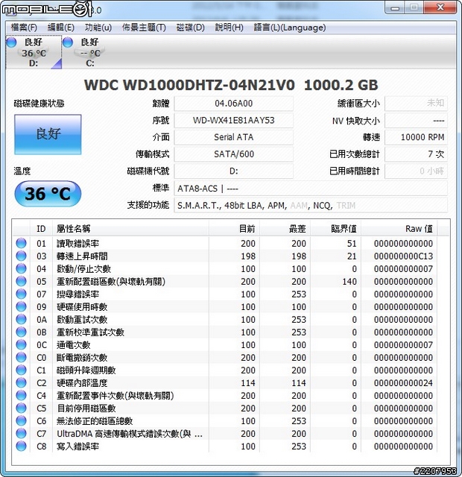Click threshold value 51 in row 01
The image size is (462, 477).
pyautogui.click(x=352, y=244)
